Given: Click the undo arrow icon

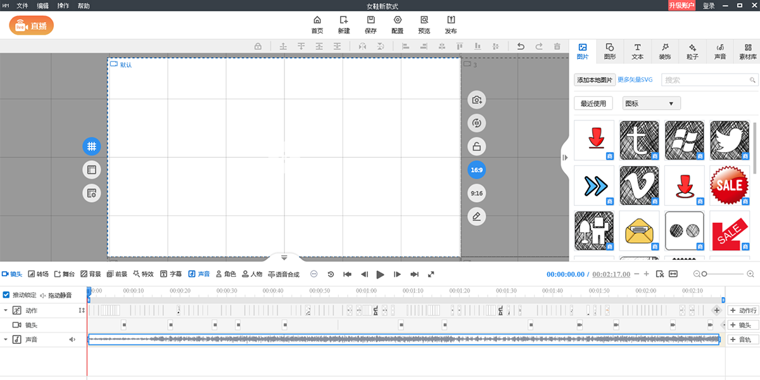Looking at the screenshot, I should [521, 46].
